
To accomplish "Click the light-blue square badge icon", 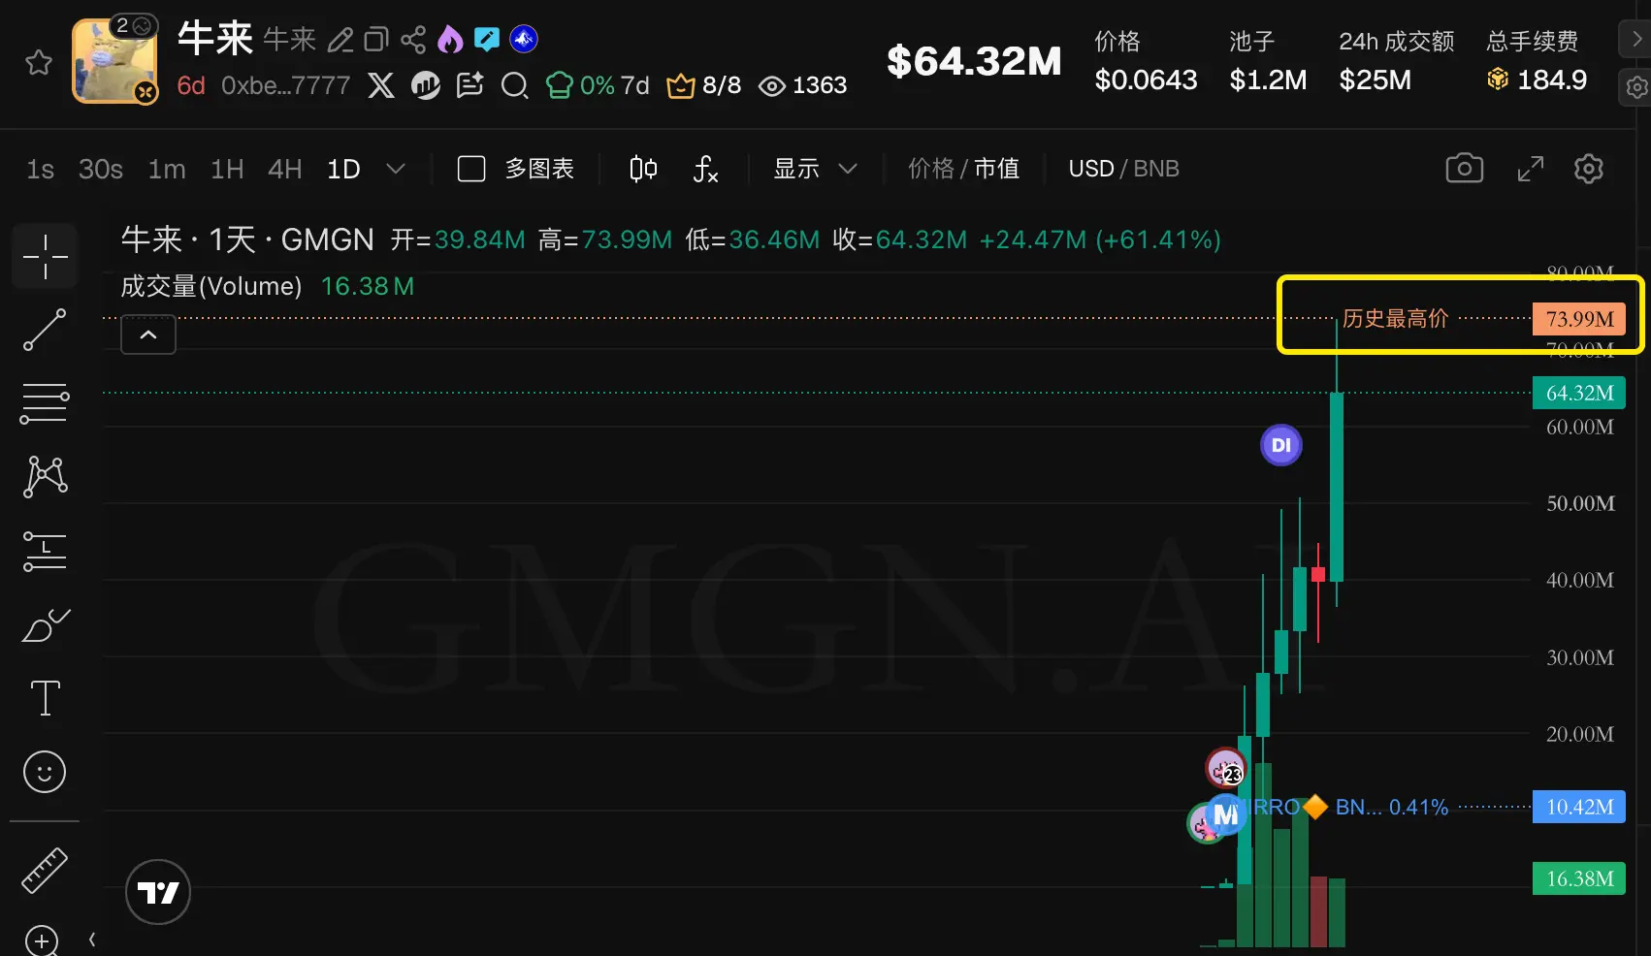I will (487, 39).
